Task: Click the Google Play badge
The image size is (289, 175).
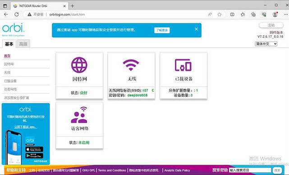Action: pos(34,156)
